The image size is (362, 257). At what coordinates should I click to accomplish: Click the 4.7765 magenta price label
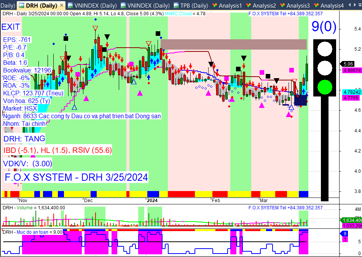point(351,98)
